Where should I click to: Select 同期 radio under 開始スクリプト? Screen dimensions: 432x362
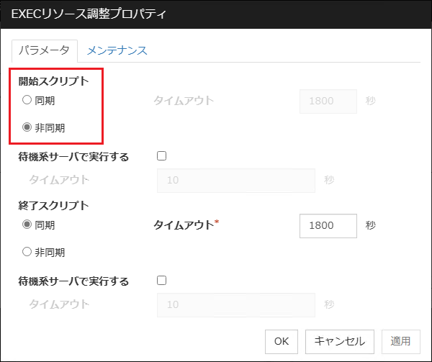tap(27, 100)
